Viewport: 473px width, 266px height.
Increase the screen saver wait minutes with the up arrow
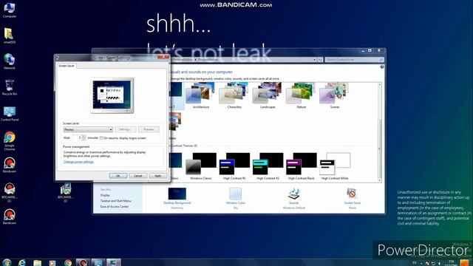click(x=84, y=136)
